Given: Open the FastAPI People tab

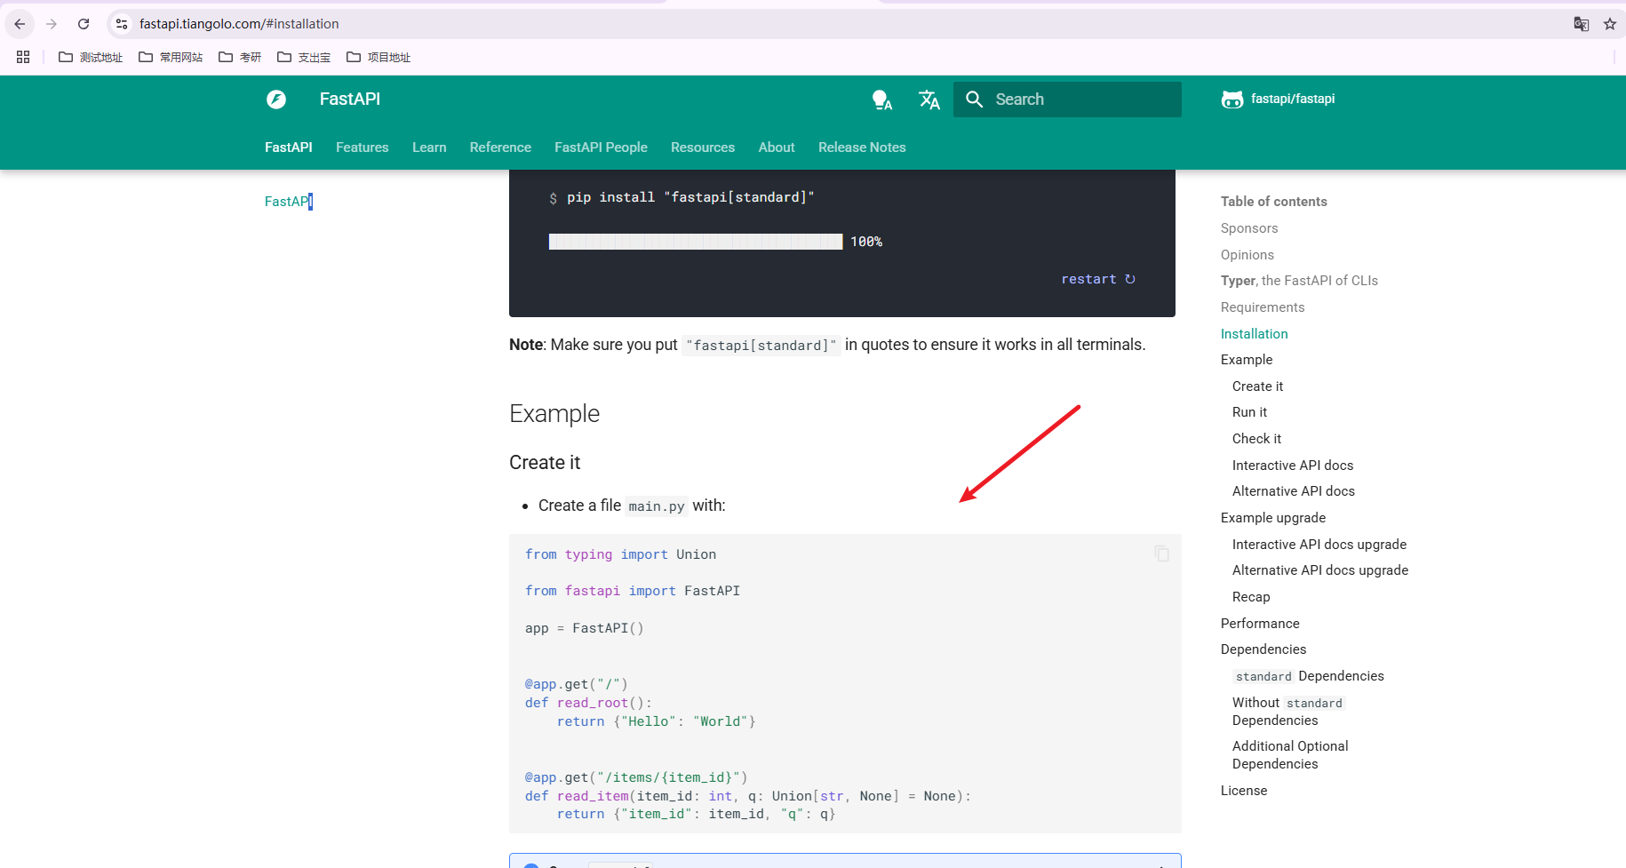Looking at the screenshot, I should 601,147.
